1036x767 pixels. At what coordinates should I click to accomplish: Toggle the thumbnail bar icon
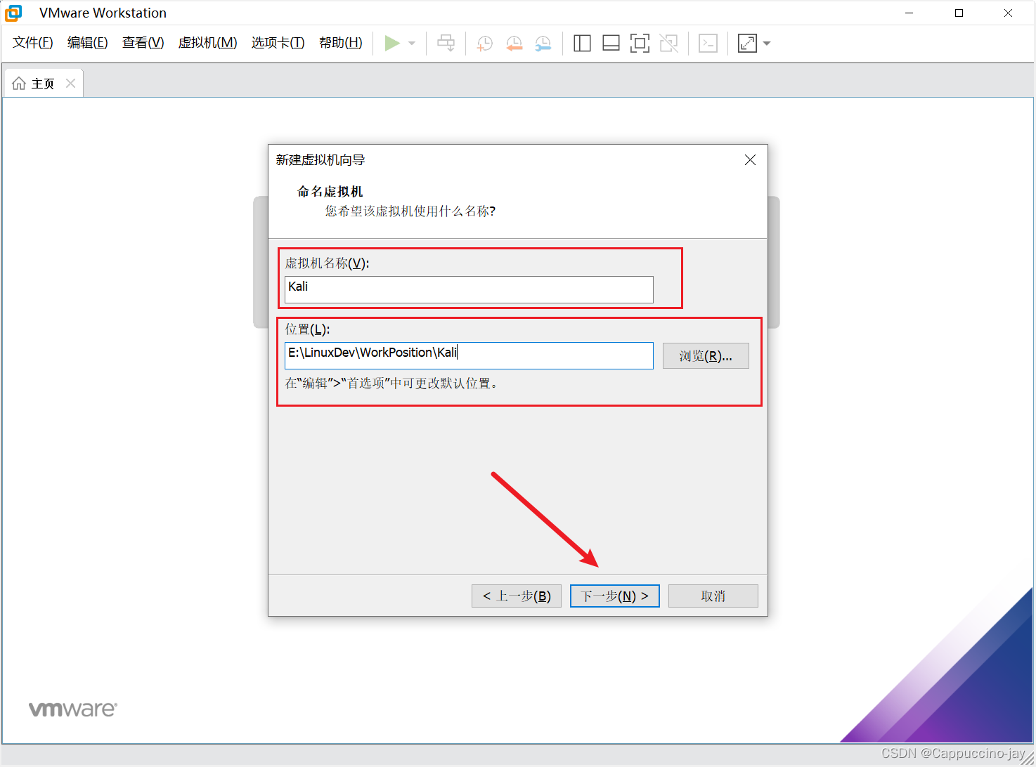pyautogui.click(x=611, y=44)
